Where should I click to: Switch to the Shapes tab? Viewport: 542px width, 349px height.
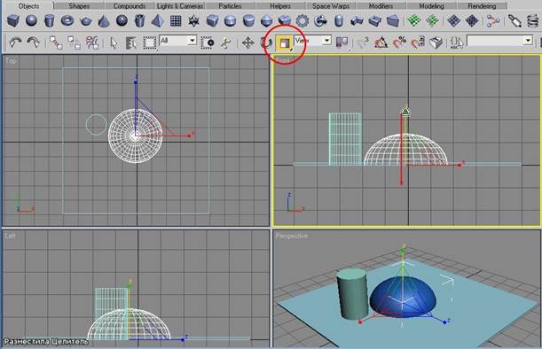(x=79, y=6)
